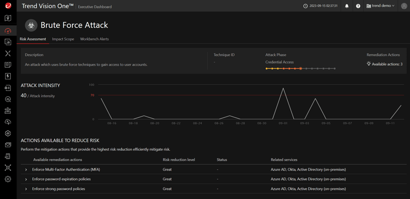Click the Risk reduction level column header

179,160
